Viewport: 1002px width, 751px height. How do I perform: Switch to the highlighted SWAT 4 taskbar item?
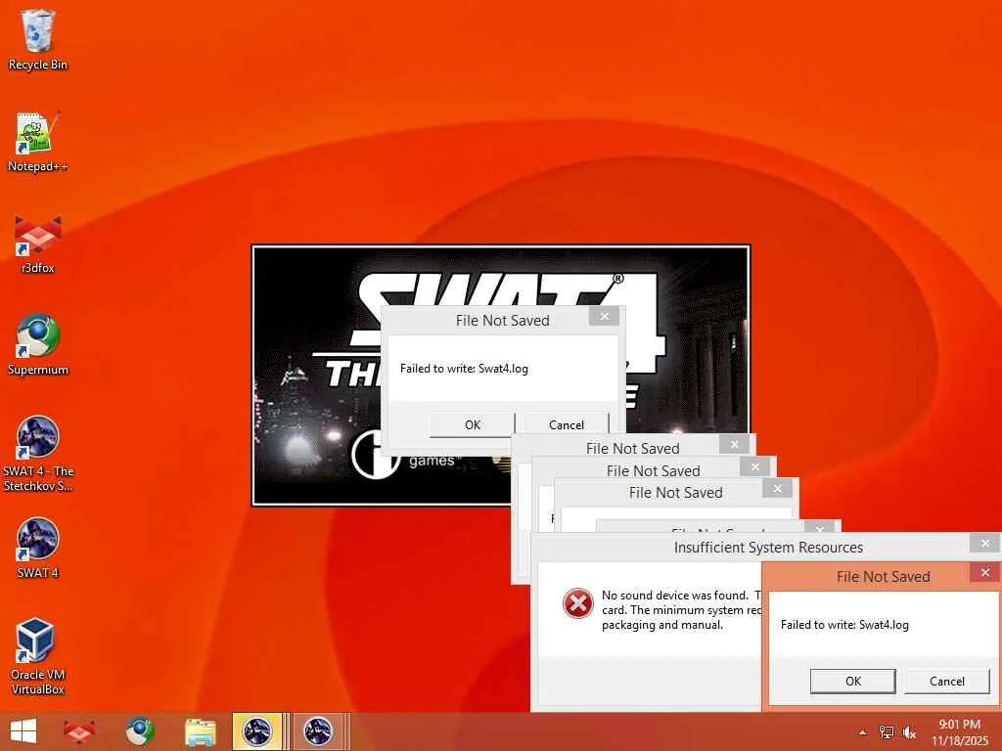[257, 731]
